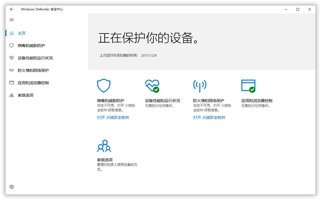
Task: Select 家庭选项 in the sidebar
Action: click(26, 95)
